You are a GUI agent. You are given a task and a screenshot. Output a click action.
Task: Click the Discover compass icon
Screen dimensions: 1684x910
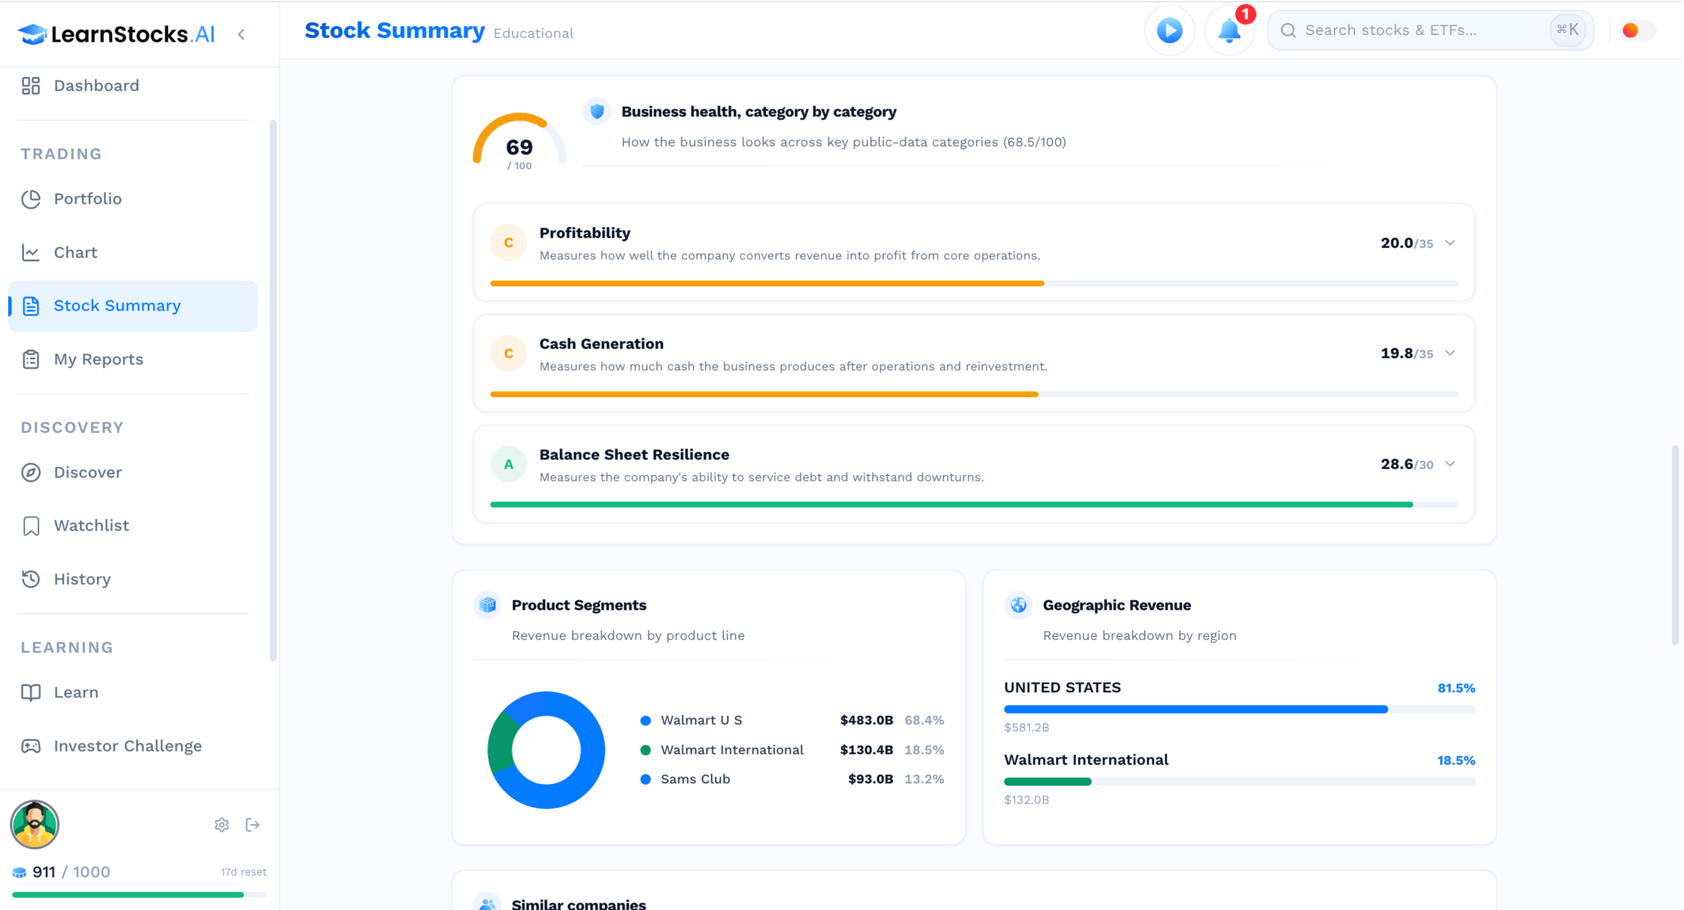tap(31, 472)
